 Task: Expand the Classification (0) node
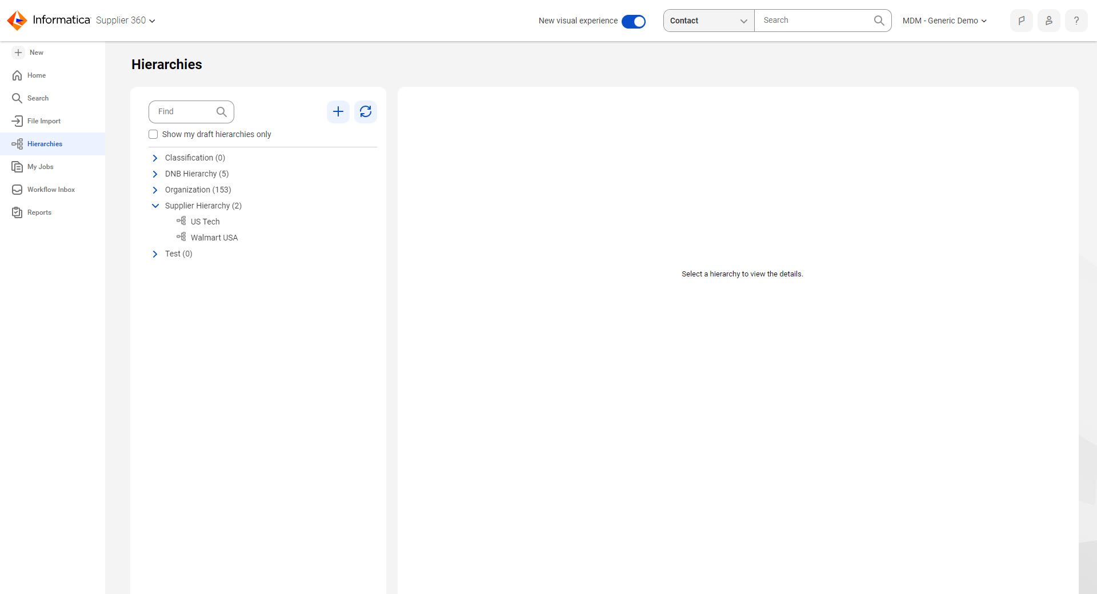[x=155, y=158]
